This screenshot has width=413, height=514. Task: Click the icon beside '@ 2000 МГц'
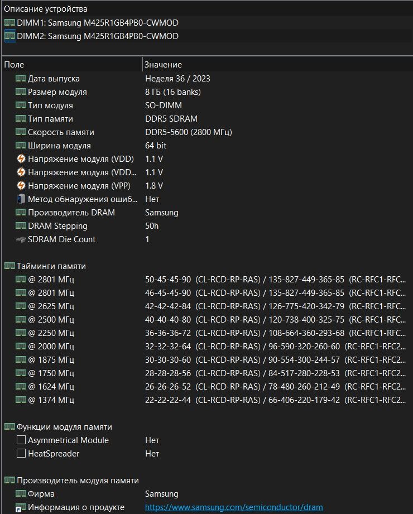coord(21,347)
